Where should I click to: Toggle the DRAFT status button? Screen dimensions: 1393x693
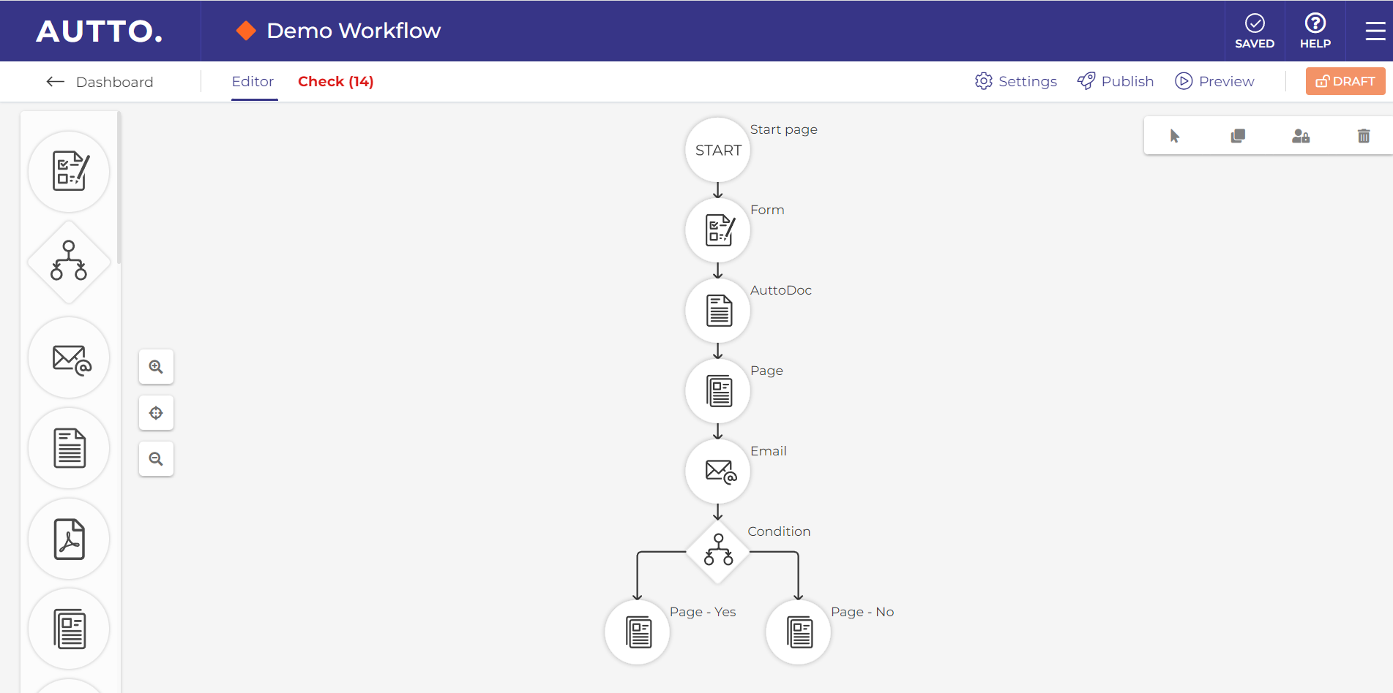1345,81
